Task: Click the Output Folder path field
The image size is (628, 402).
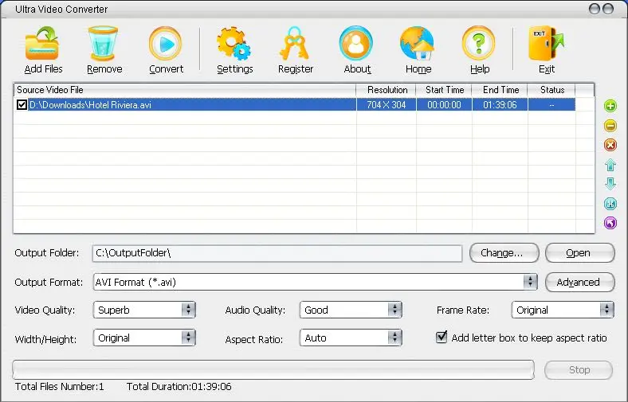Action: coord(277,253)
